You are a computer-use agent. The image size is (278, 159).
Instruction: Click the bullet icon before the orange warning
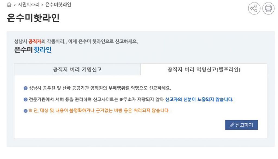[26, 111]
